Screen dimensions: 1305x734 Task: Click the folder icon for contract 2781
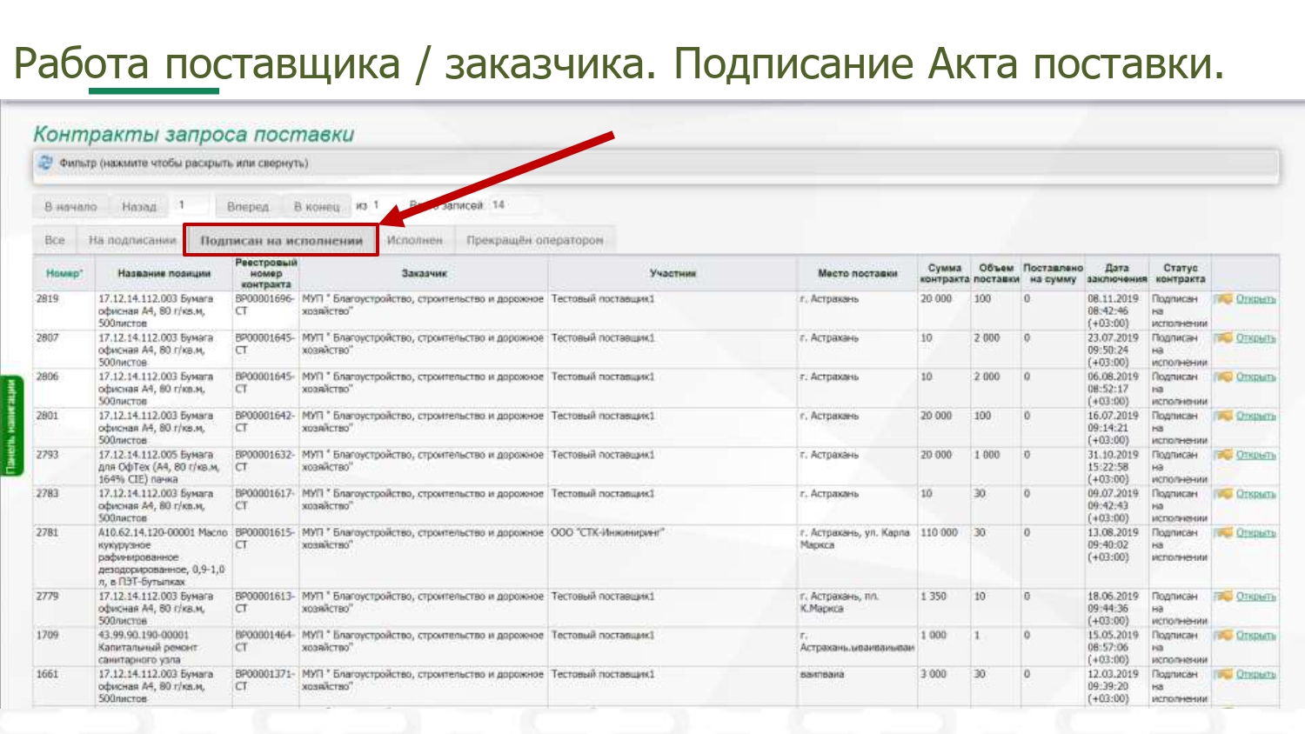point(1224,532)
